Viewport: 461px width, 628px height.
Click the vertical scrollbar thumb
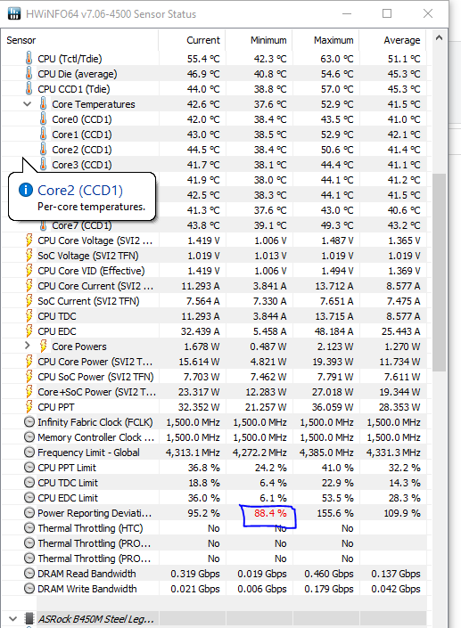tap(439, 273)
